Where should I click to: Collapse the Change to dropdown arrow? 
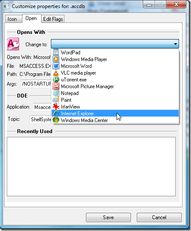[x=175, y=44]
